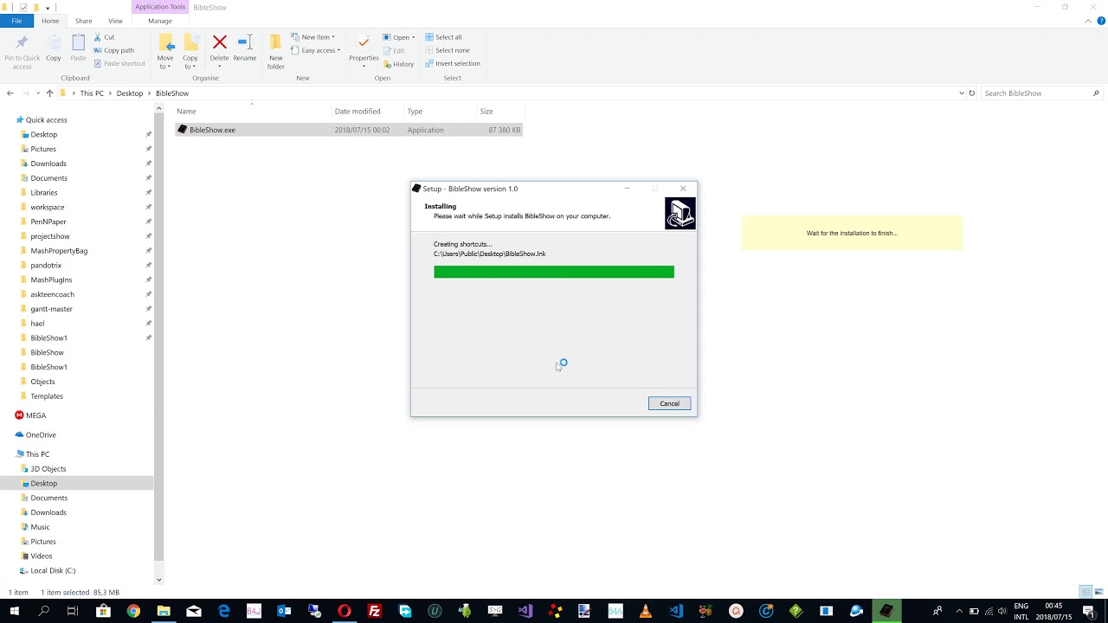The image size is (1108, 623).
Task: Click Select none in ribbon
Action: click(x=447, y=50)
